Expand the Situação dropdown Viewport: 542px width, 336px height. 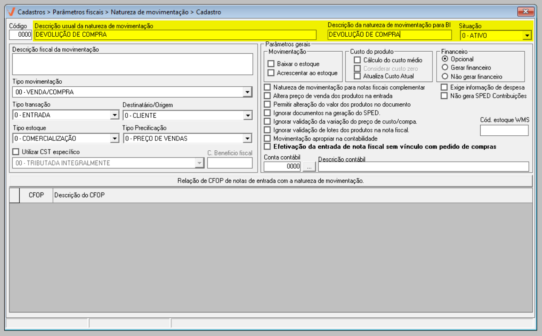pos(527,35)
